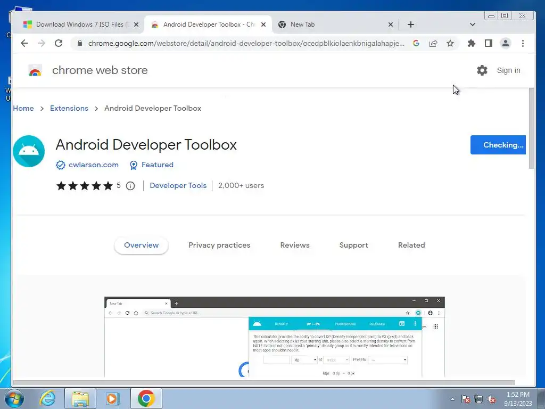The image size is (545, 409).
Task: Click the Android Developer Toolbox icon
Action: point(29,151)
